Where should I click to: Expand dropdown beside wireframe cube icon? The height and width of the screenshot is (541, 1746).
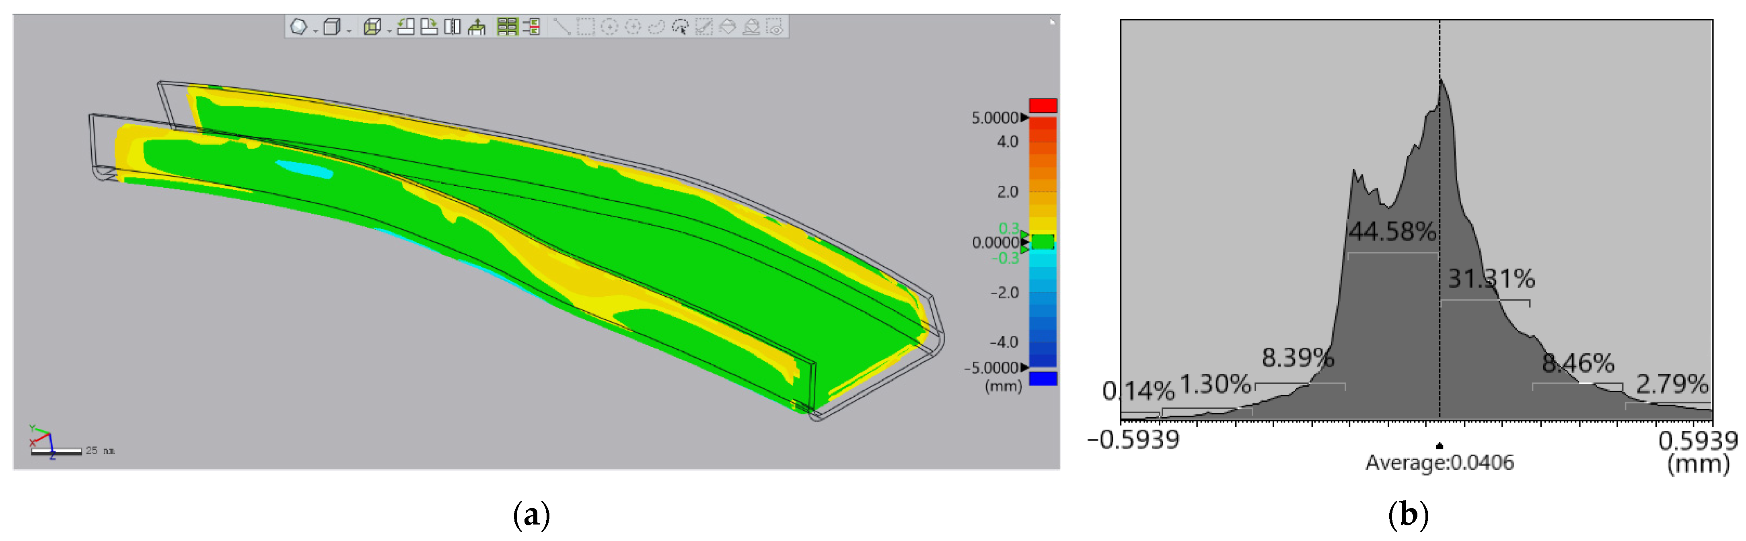(x=389, y=31)
